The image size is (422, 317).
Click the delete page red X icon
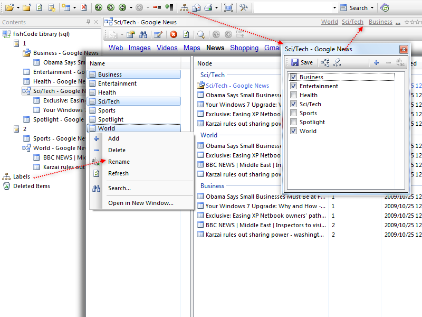84,7
